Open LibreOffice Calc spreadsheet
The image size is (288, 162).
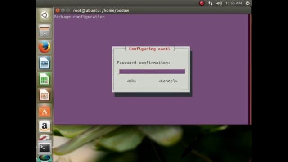point(45,79)
